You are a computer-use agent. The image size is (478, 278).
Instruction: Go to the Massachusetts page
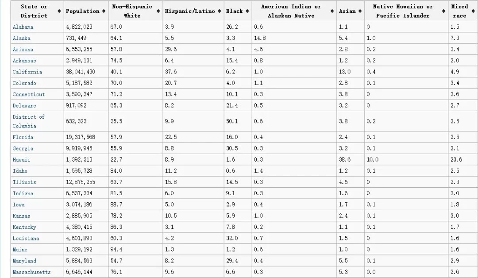tap(31, 272)
